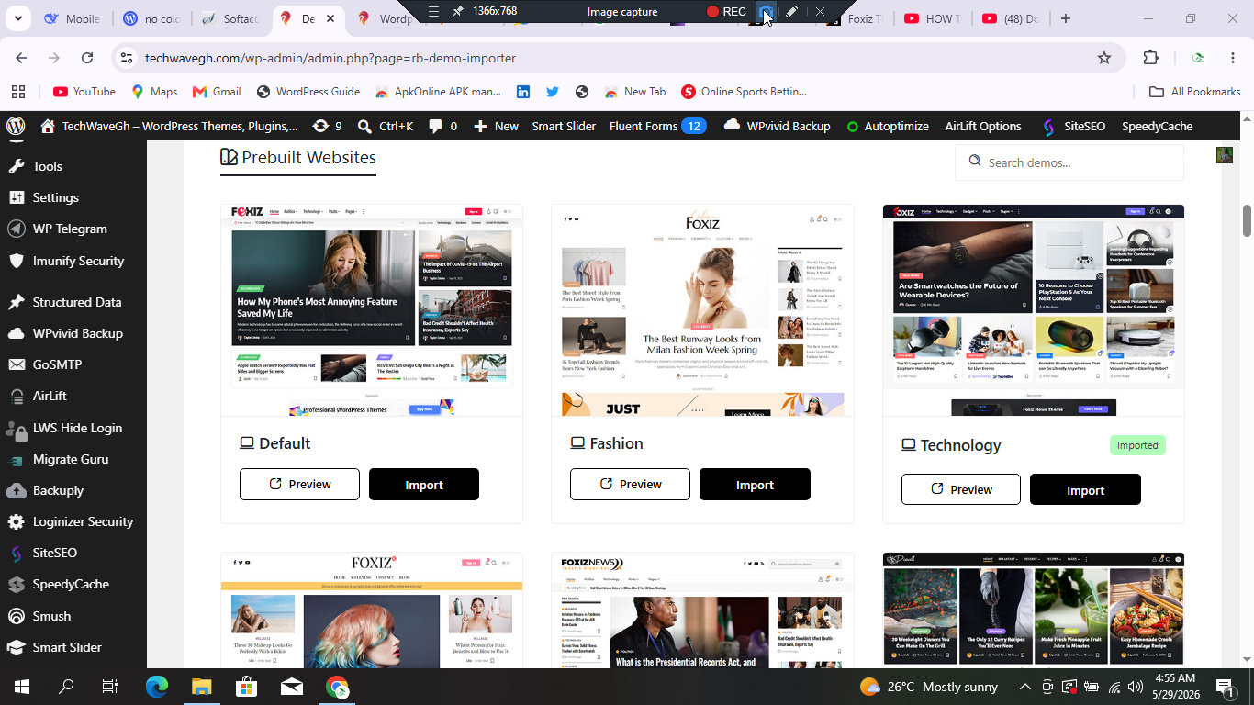This screenshot has width=1254, height=705.
Task: Click the user avatar in the admin bar
Action: 1225,155
